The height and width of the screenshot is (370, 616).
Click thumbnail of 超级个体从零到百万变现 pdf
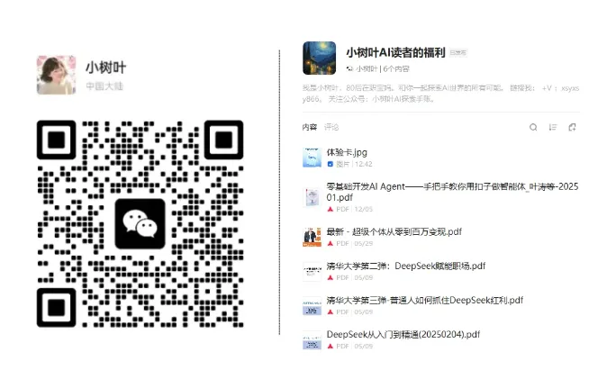[312, 238]
